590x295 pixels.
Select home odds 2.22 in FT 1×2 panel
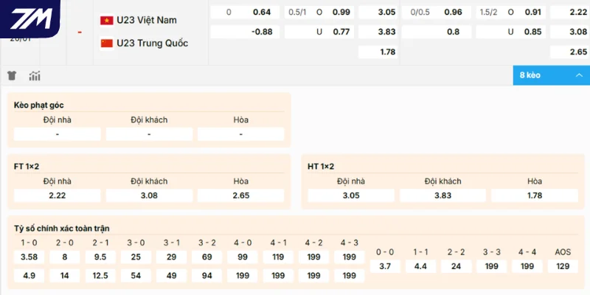(x=57, y=195)
